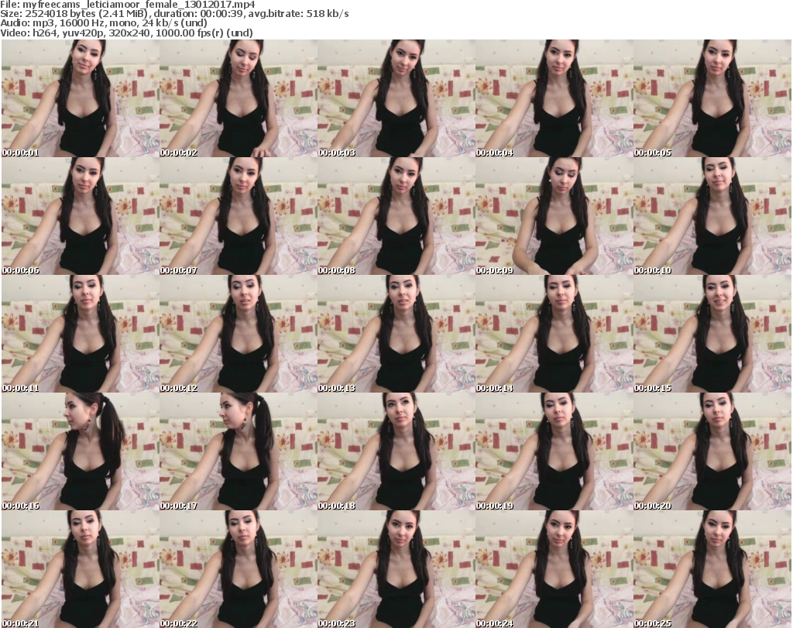Select the thumbnail stamped 00:00:10

click(712, 216)
